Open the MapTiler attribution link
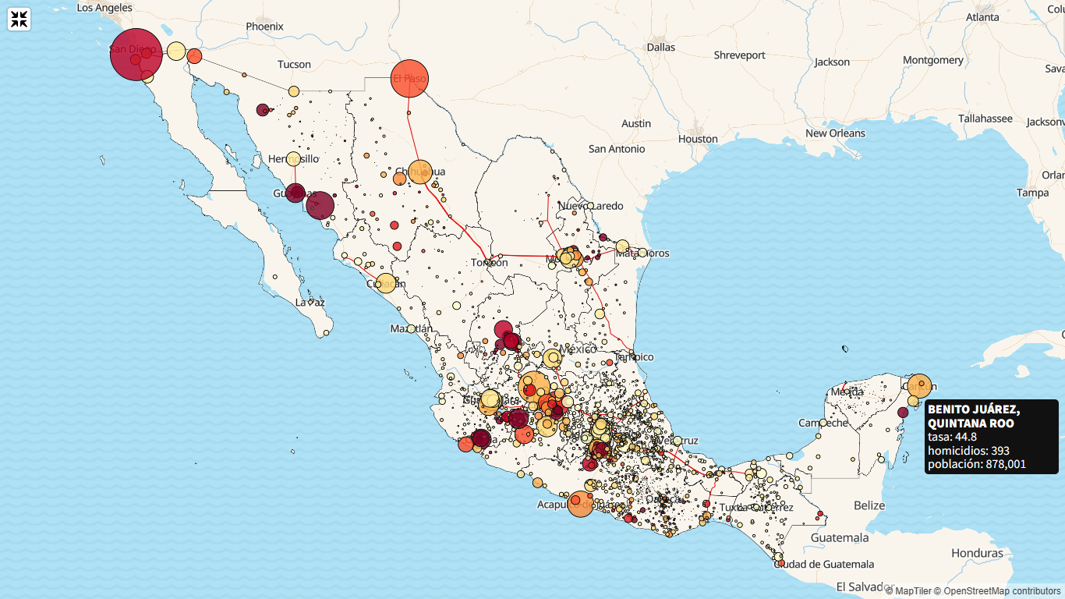Viewport: 1065px width, 599px height. tap(912, 591)
